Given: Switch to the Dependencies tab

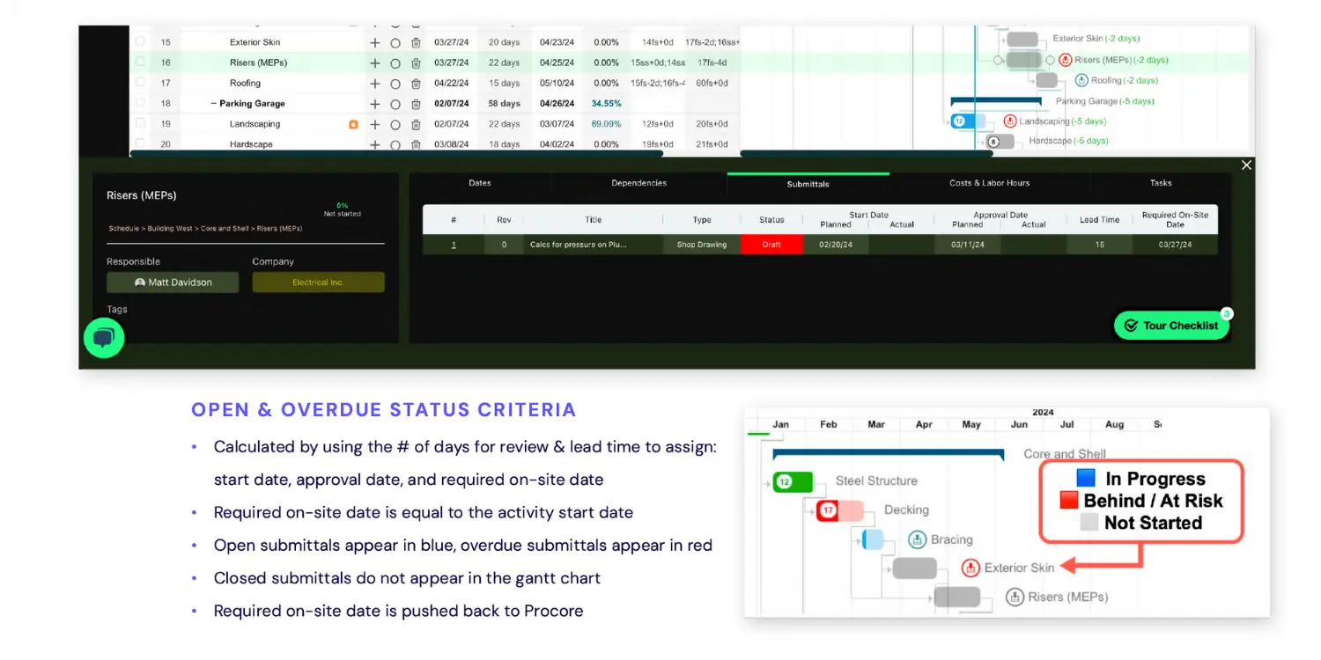Looking at the screenshot, I should [638, 183].
